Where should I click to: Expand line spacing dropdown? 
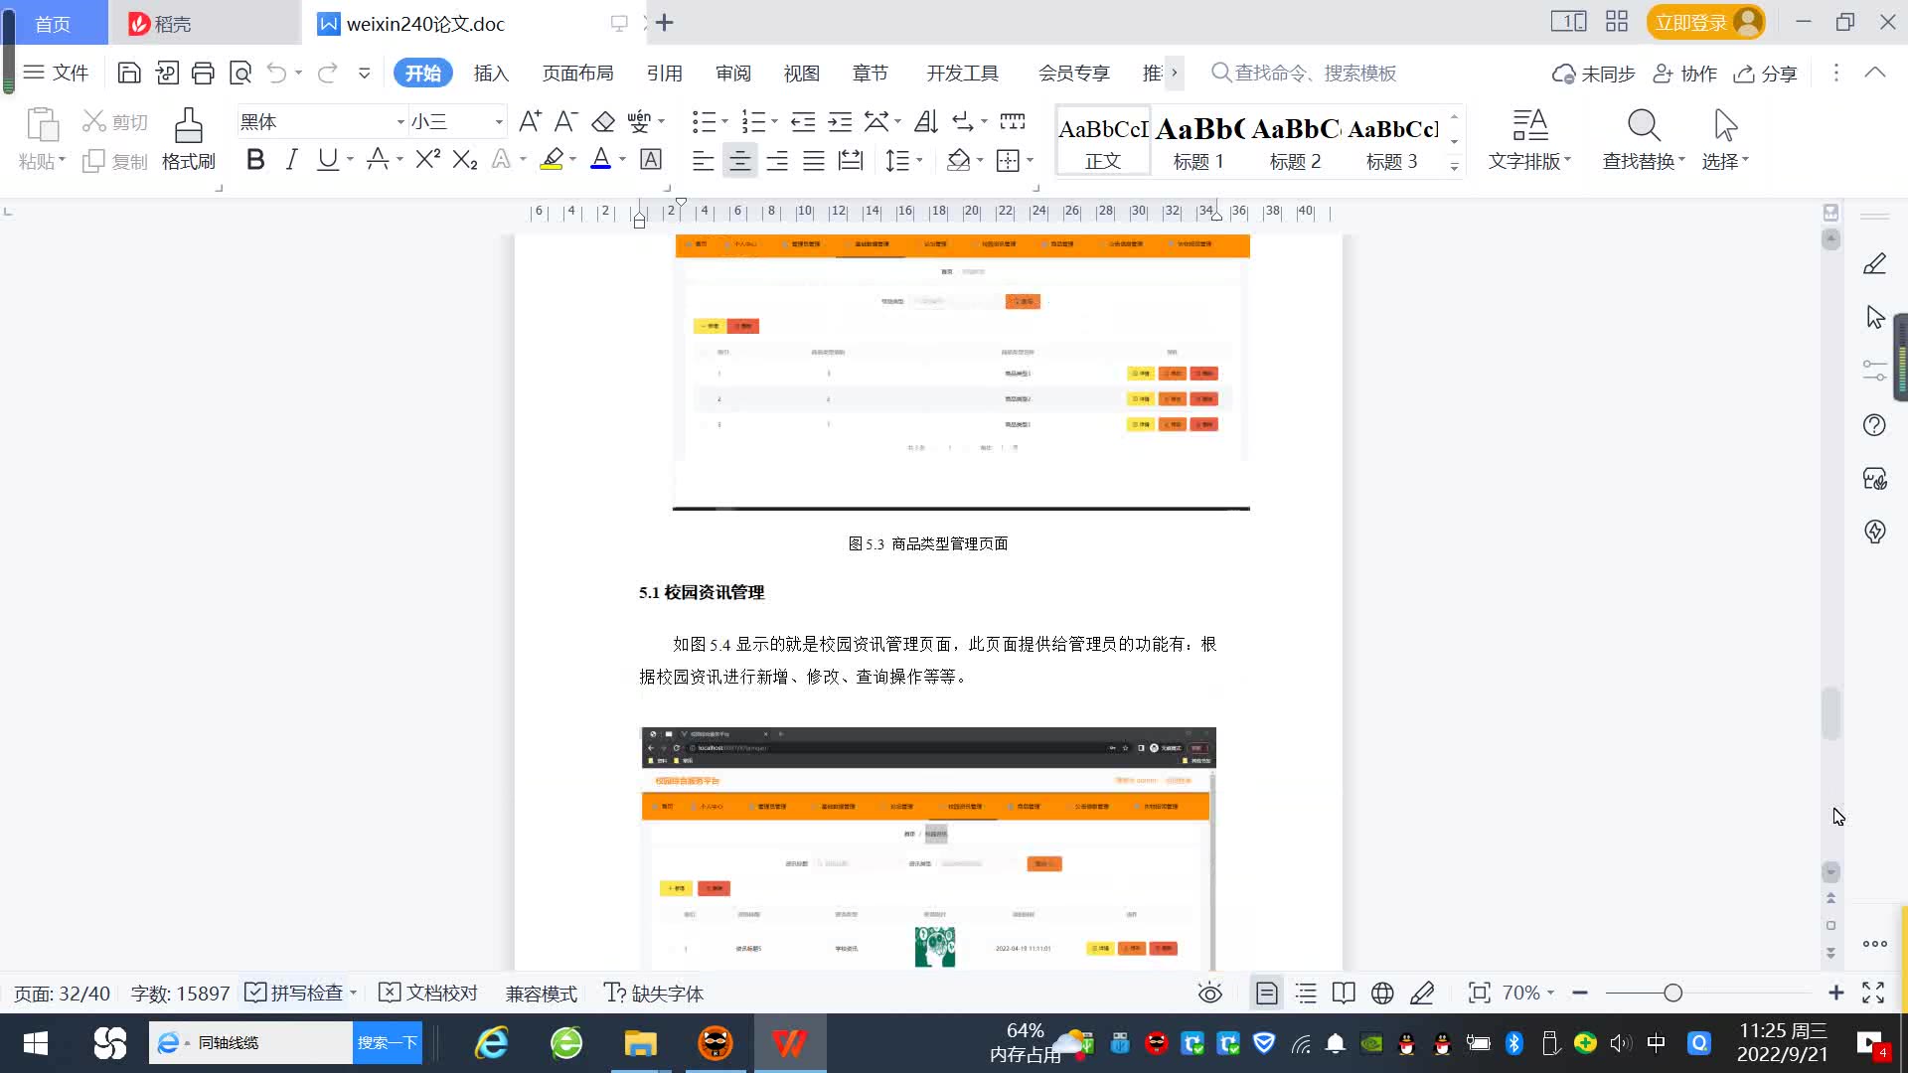point(919,160)
